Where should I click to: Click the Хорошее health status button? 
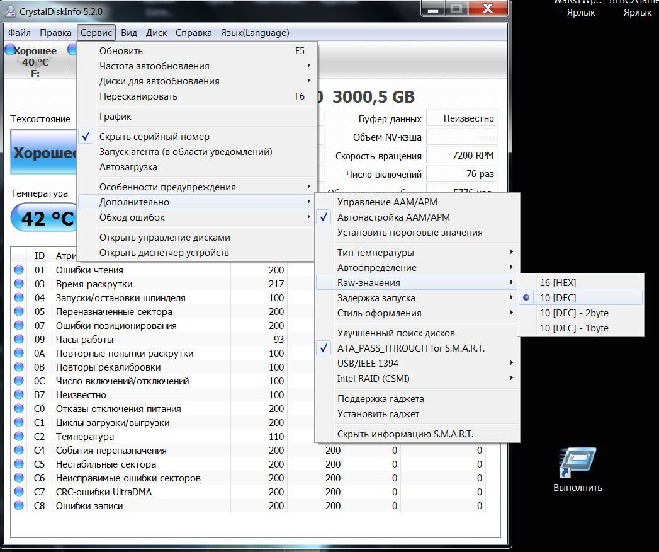point(43,152)
